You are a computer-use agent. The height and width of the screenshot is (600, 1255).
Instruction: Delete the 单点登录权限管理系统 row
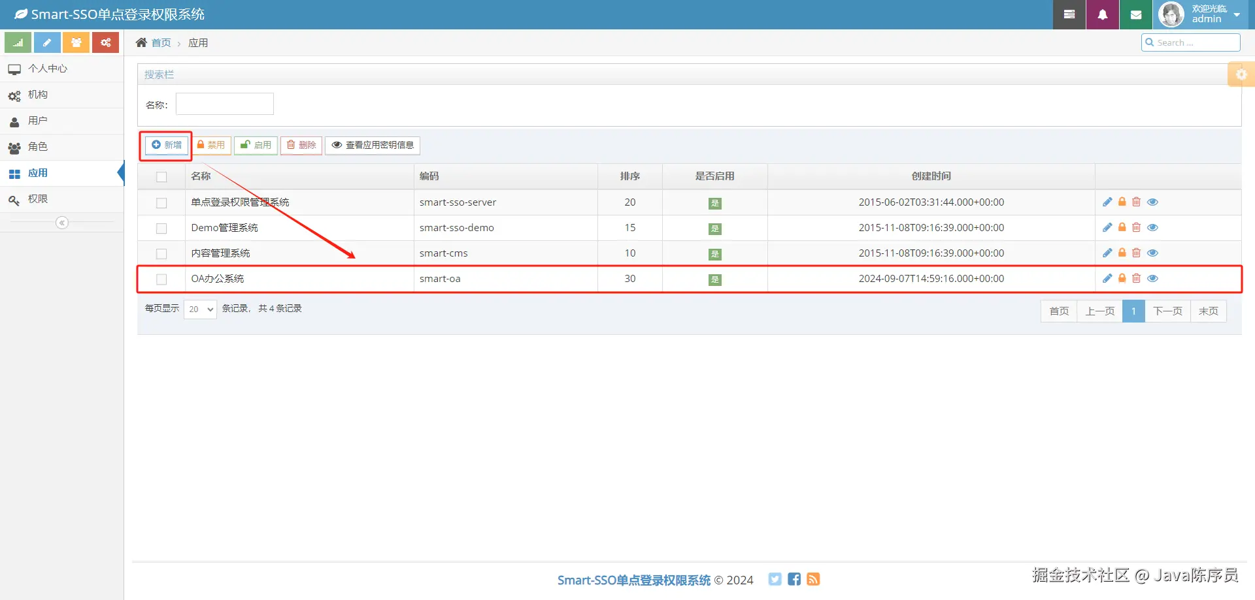tap(1137, 202)
